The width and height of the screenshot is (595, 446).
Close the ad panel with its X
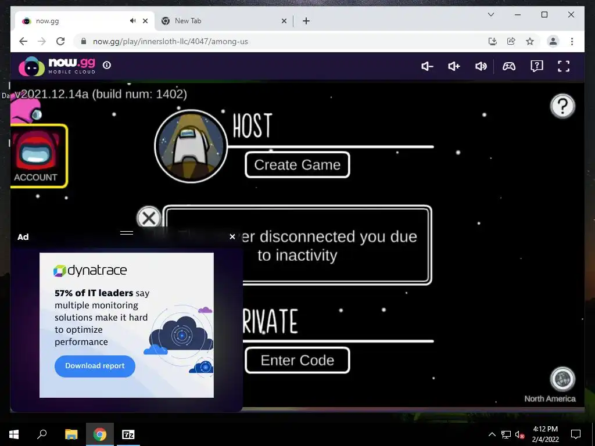(232, 237)
